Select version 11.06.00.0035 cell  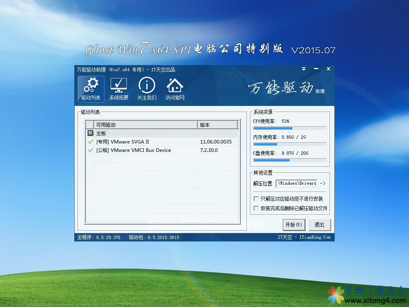216,142
